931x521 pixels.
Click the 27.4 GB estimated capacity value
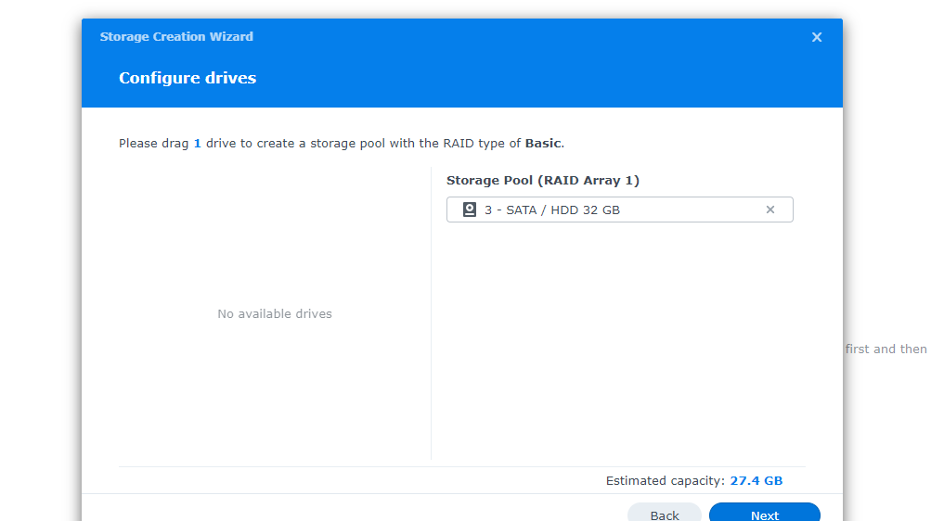point(756,480)
